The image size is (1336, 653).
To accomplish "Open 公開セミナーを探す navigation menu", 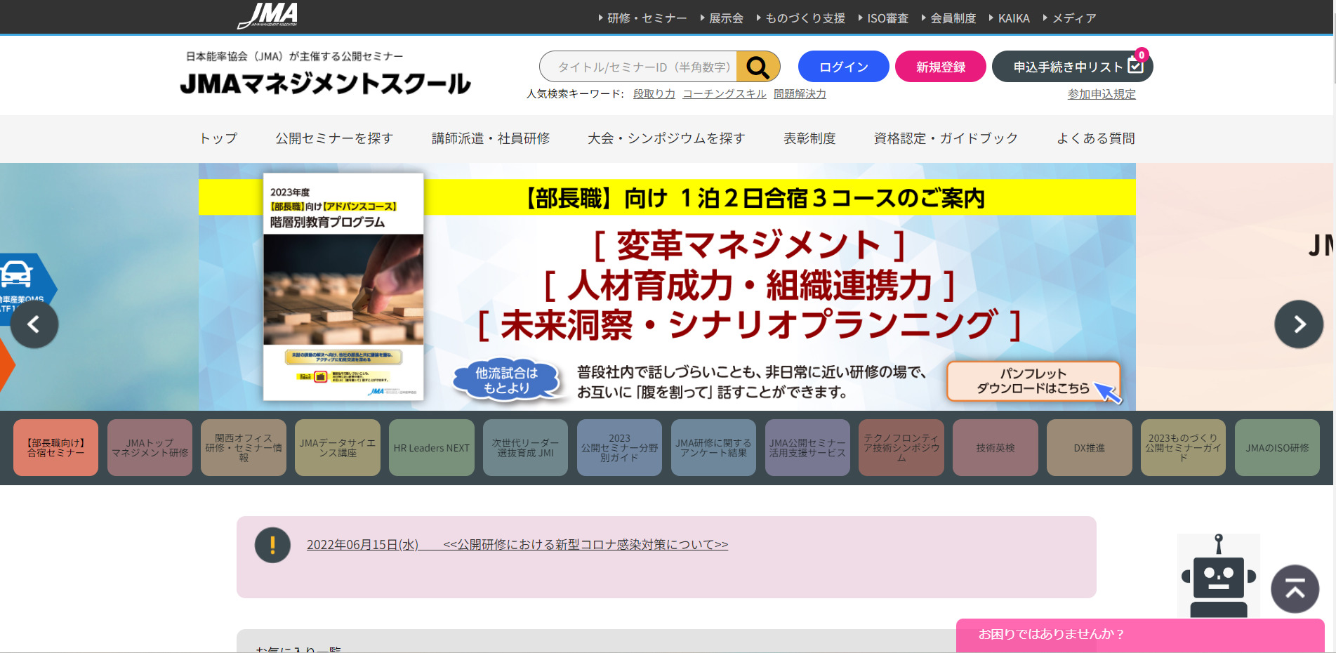I will point(336,138).
